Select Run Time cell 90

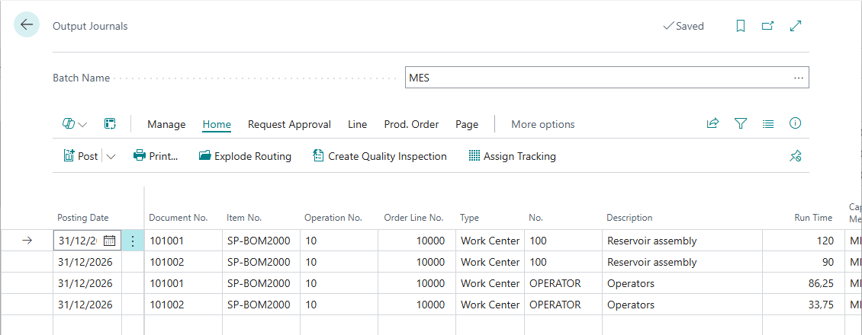click(803, 262)
